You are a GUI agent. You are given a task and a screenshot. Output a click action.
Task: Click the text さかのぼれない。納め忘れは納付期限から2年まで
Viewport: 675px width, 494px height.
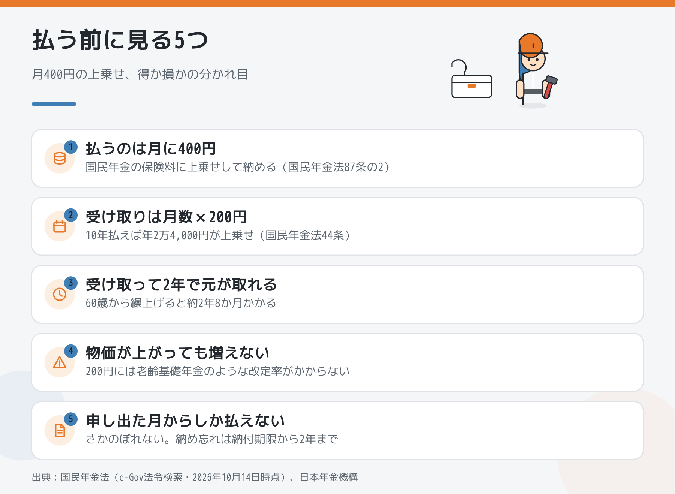point(212,439)
